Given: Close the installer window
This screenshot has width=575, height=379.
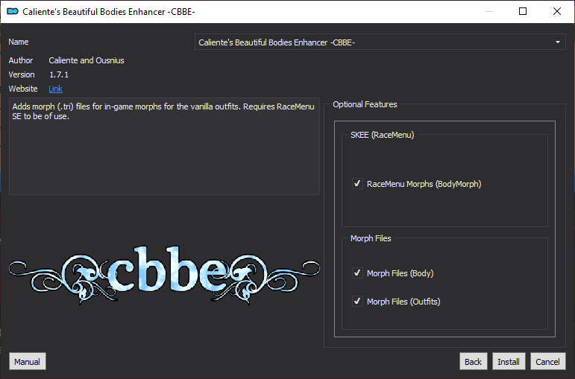Looking at the screenshot, I should click(556, 11).
